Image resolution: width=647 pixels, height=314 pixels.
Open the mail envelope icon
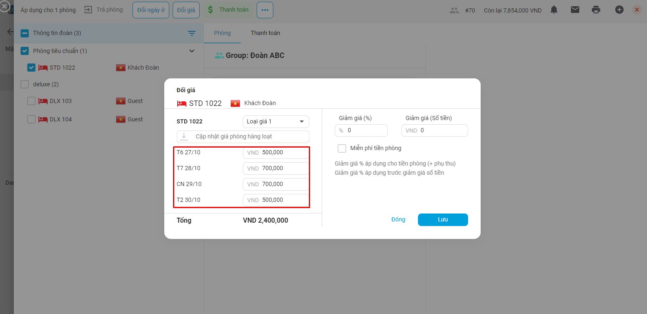coord(575,10)
